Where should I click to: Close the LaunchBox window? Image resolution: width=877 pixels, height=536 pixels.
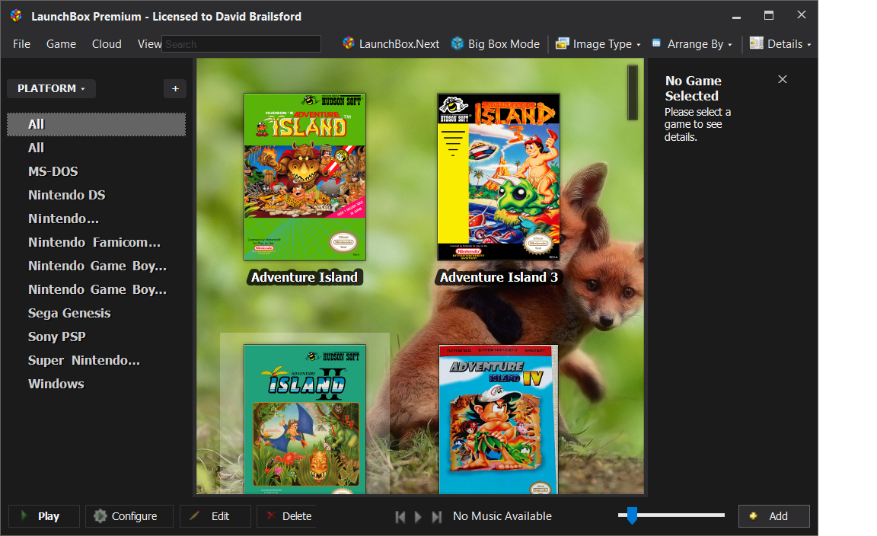click(x=802, y=15)
